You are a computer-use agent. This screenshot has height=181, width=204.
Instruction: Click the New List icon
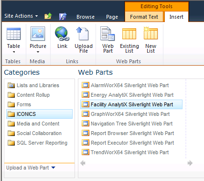click(x=150, y=33)
